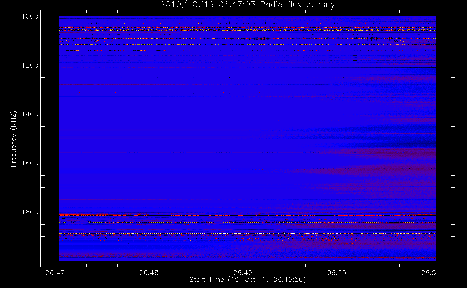Click the 'Start Time (19-Oct-10 06:46:56)' label
This screenshot has height=288, width=467.
tap(247, 280)
